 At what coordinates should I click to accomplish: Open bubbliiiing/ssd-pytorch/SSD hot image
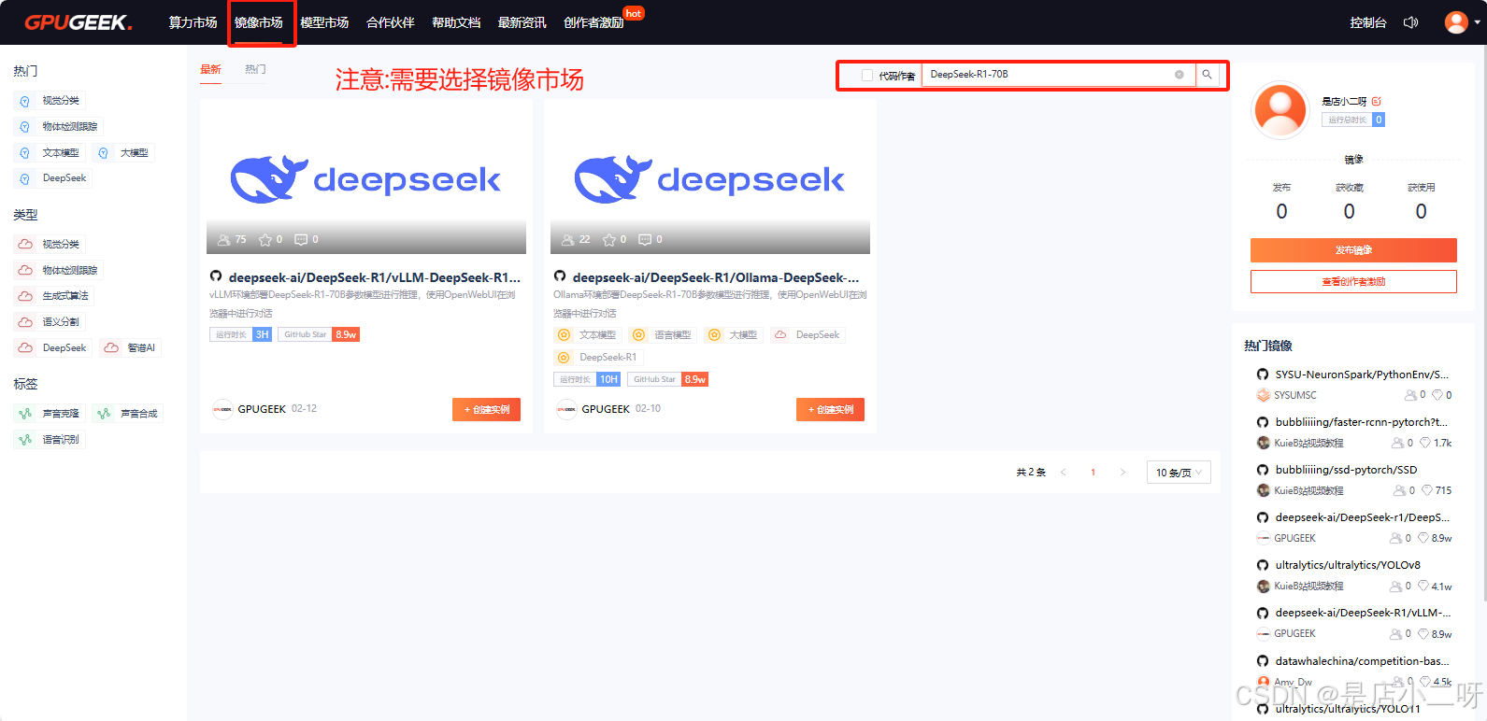tap(1346, 470)
